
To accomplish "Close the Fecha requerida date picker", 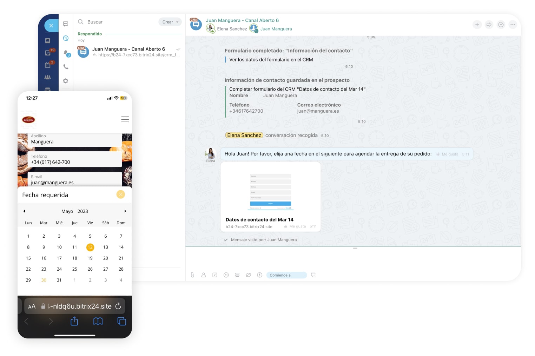I will pyautogui.click(x=120, y=195).
